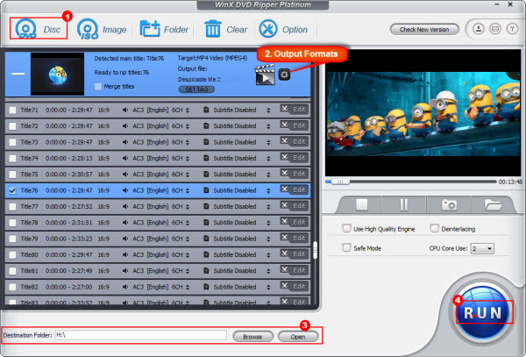Click the 'Target:MP4 Video (MPEG4)' text
Screen dimensions: 526x357
[212, 58]
